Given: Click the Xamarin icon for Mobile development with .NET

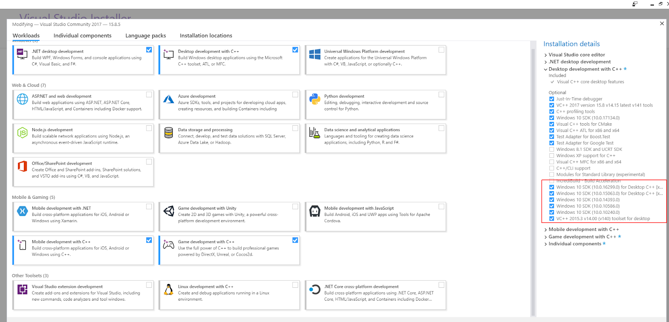Looking at the screenshot, I should (x=22, y=211).
